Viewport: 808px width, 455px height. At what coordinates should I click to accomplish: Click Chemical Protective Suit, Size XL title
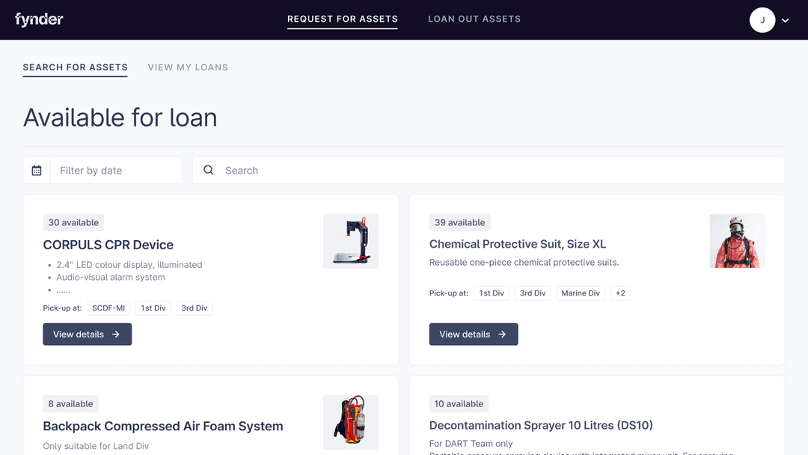click(518, 244)
